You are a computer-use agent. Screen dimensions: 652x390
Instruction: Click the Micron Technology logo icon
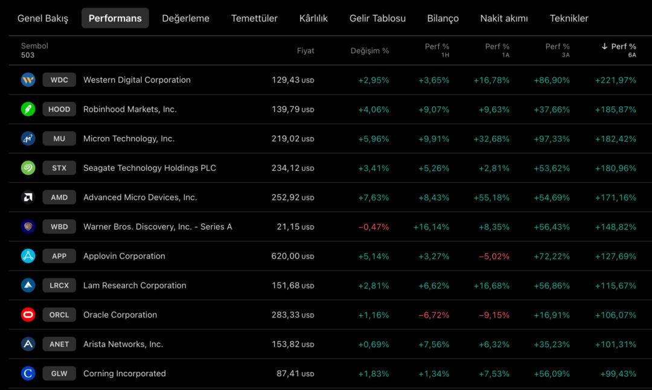(x=28, y=139)
